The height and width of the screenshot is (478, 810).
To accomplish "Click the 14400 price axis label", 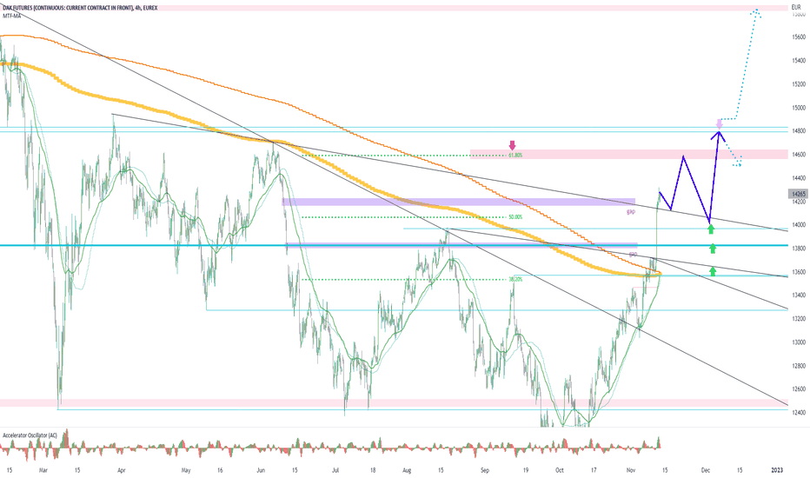I will pos(799,178).
